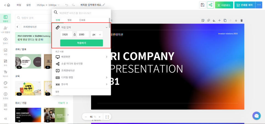Click the 인쇄물 제작 button
The width and height of the screenshot is (265, 124).
tap(245, 5)
